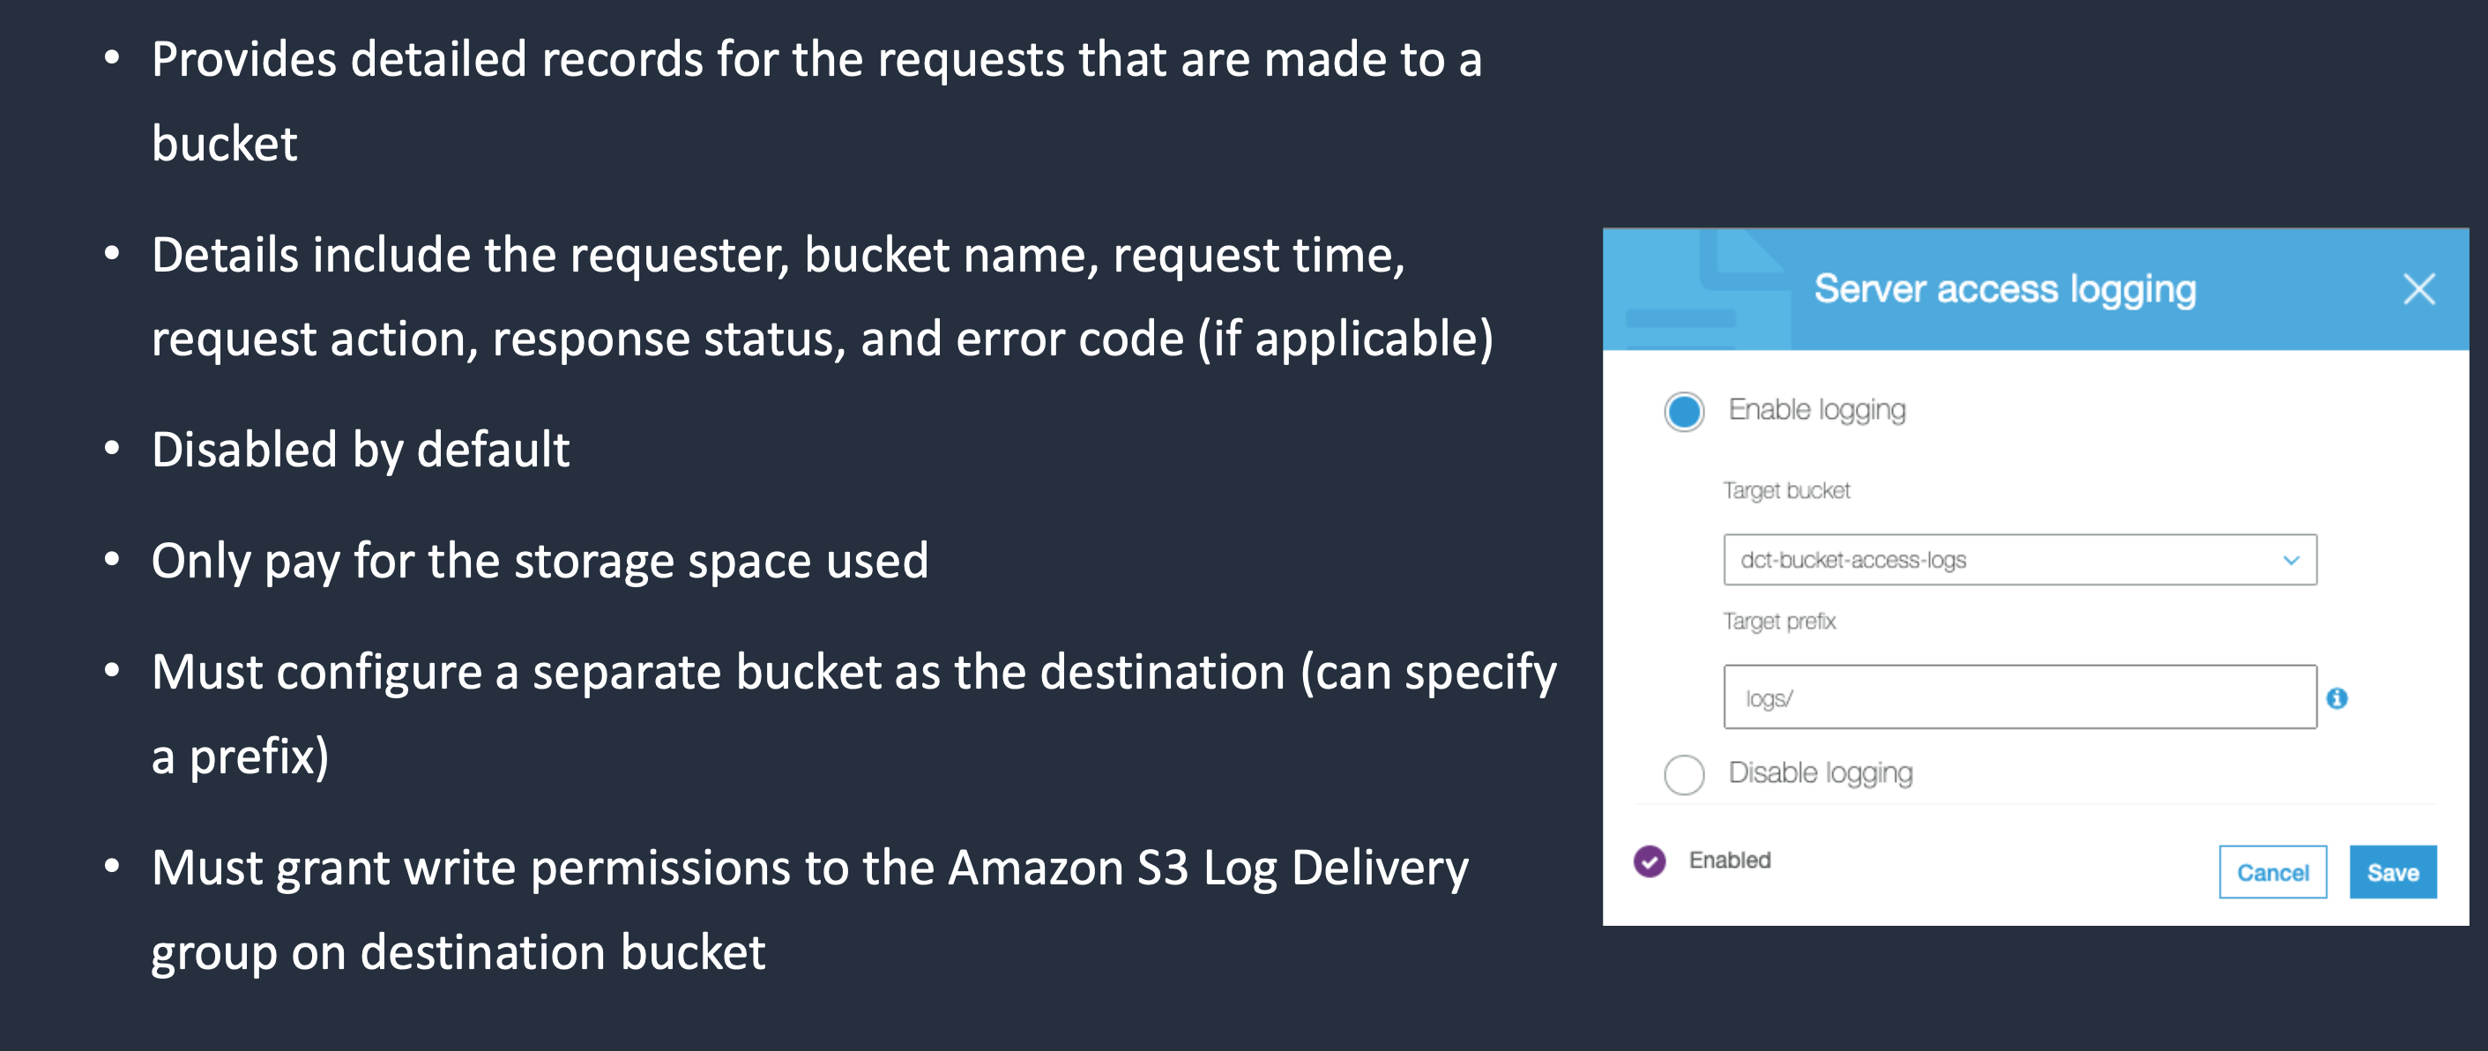The height and width of the screenshot is (1051, 2488).
Task: Click the purple Enabled checkmark icon
Action: 1650,860
